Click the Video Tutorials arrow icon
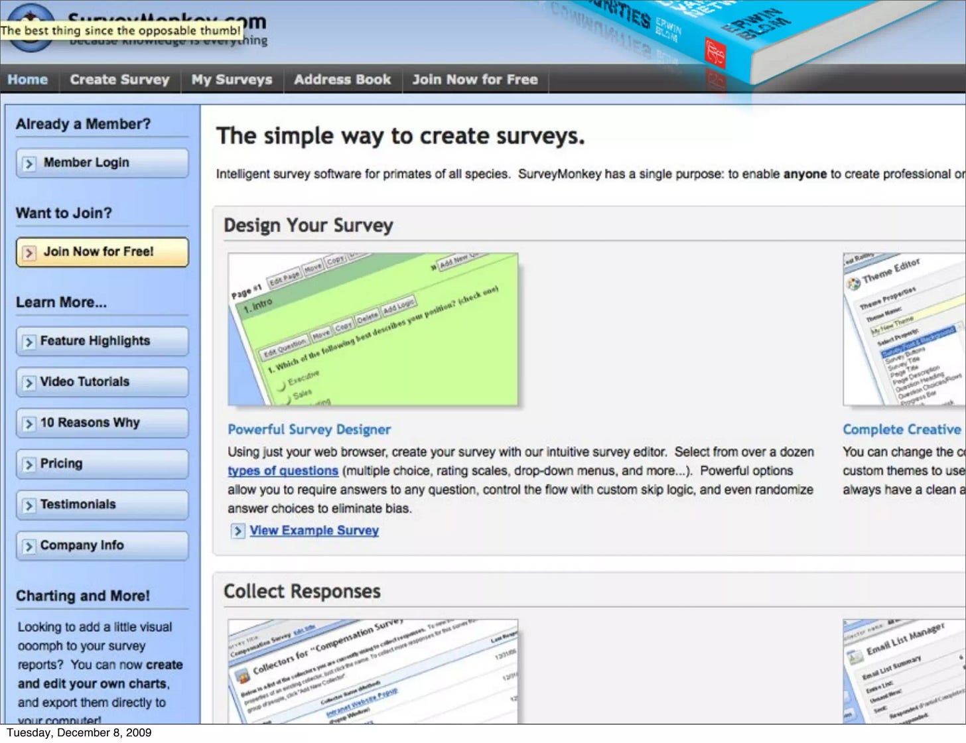 28,382
